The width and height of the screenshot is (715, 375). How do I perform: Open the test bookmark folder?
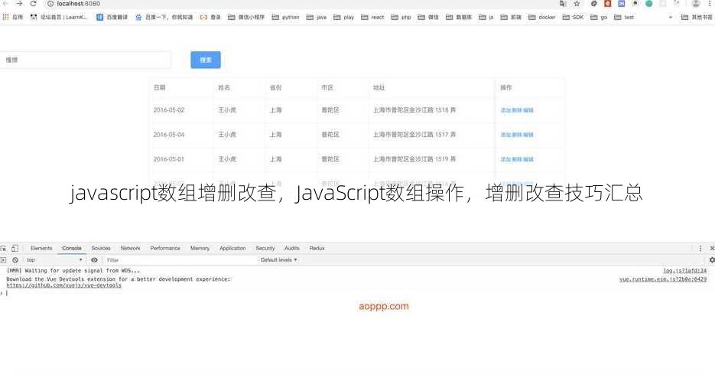624,17
